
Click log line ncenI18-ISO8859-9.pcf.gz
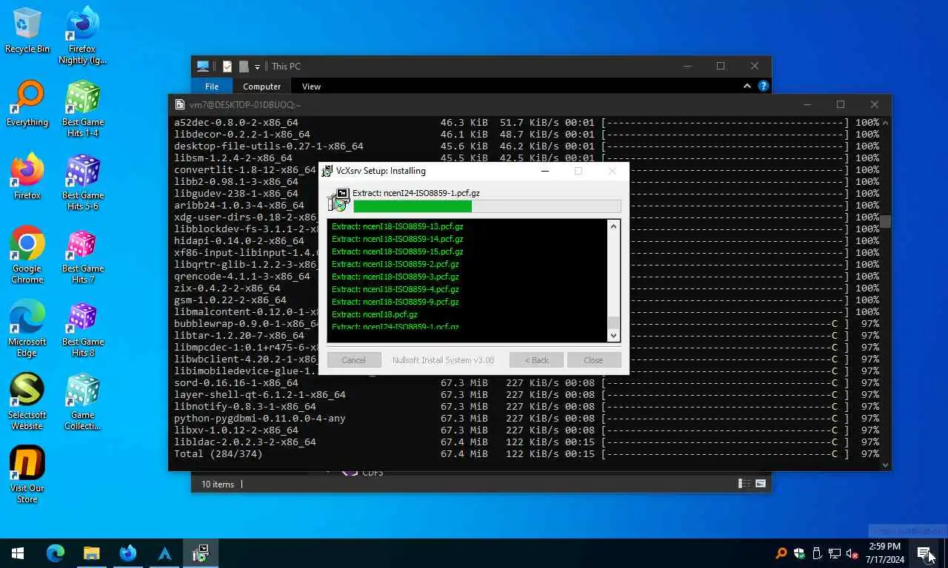[x=395, y=302]
